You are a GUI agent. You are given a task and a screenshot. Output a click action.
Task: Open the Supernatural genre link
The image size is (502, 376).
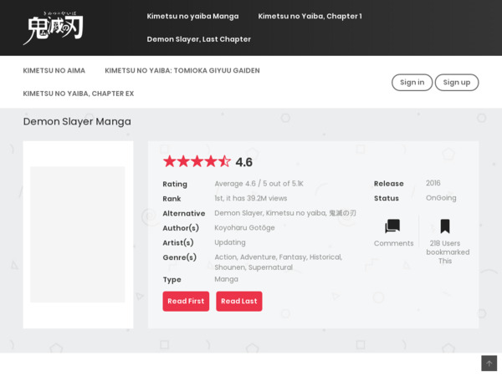click(x=270, y=267)
